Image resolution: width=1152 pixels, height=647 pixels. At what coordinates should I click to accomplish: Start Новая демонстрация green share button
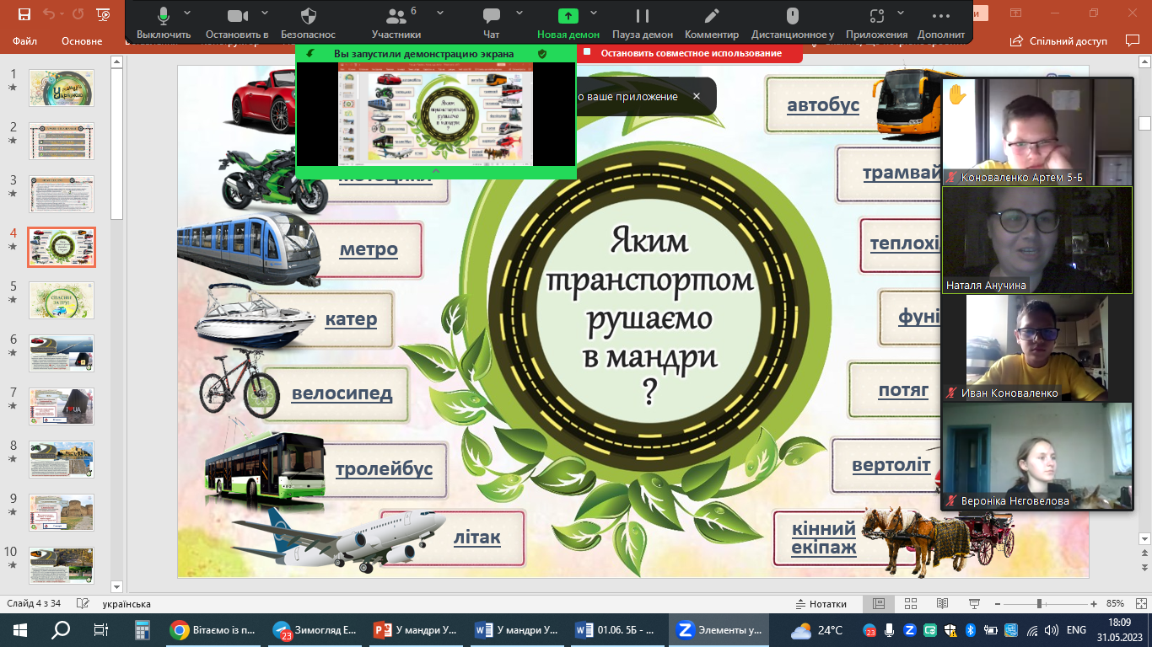click(x=568, y=22)
